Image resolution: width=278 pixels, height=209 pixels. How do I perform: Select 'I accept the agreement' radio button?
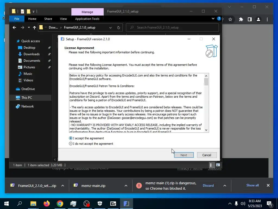[71, 138]
